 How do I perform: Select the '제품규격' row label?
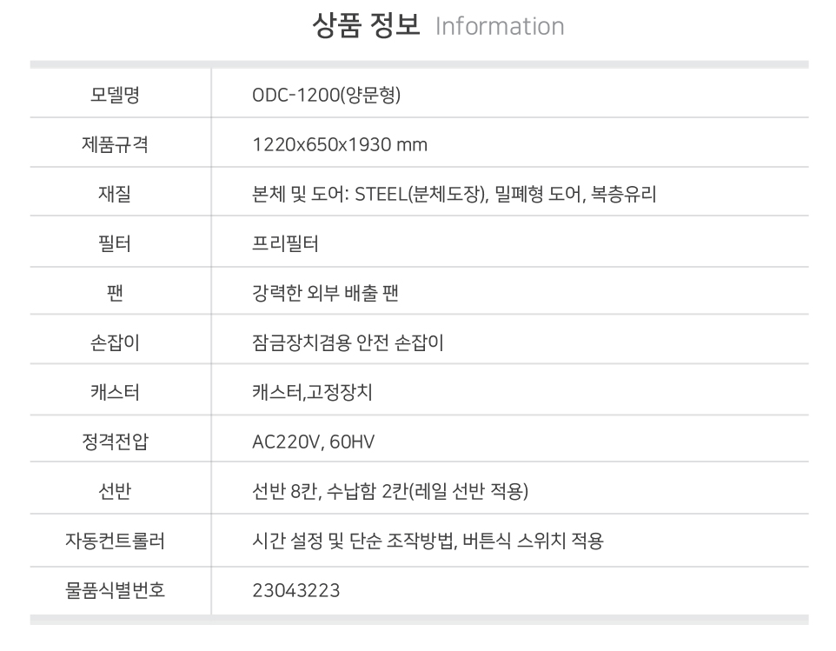[114, 144]
